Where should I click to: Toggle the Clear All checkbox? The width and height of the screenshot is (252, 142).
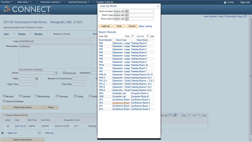tap(39, 133)
